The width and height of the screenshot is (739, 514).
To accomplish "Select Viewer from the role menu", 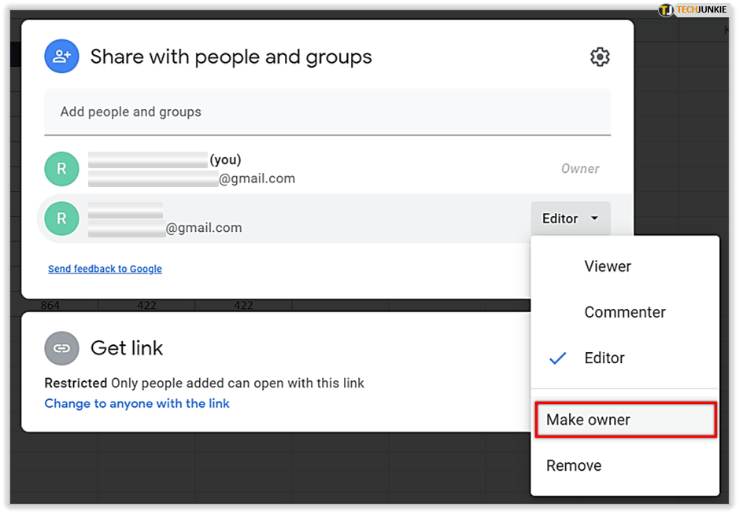I will (608, 266).
